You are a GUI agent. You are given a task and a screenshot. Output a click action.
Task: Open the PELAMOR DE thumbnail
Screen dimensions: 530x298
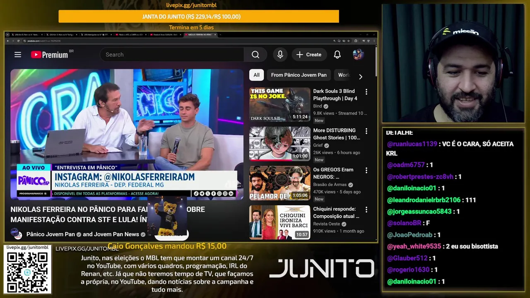click(279, 183)
